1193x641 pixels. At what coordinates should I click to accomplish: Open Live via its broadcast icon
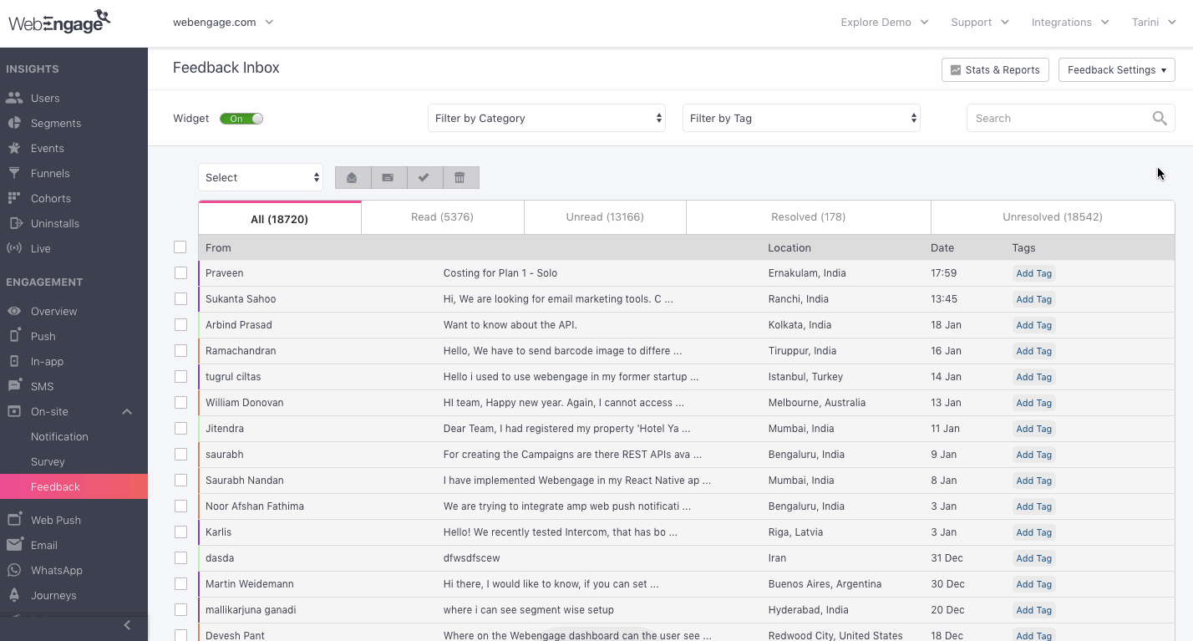14,248
